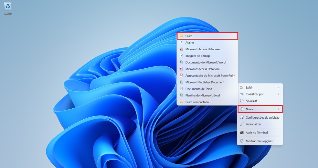
Task: Choose Microsoft Access Database directly below Atalho
Action: [207, 49]
